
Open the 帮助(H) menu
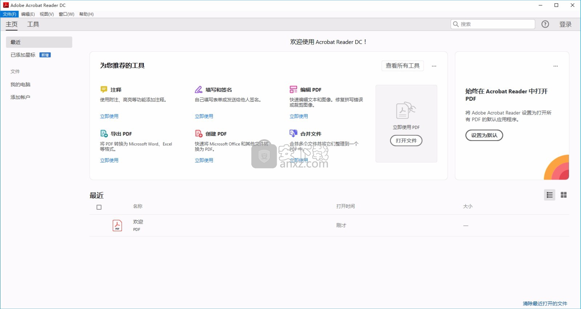point(86,14)
